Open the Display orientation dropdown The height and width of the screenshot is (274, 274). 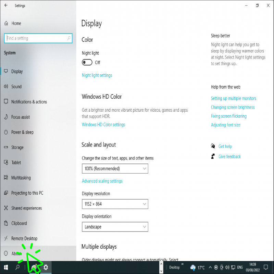[115, 227]
